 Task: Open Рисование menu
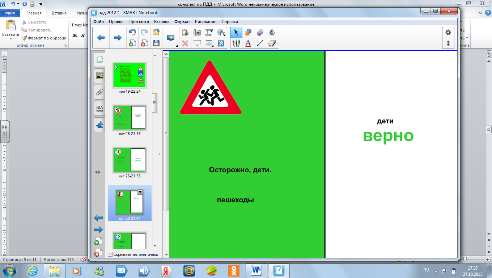(x=205, y=22)
